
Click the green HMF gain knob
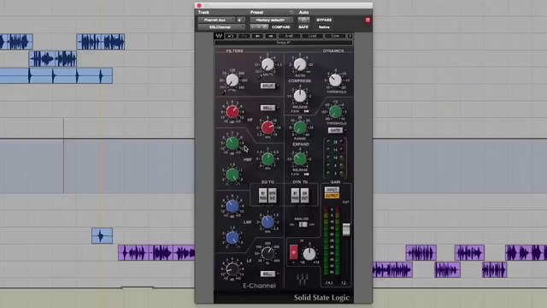pos(232,143)
